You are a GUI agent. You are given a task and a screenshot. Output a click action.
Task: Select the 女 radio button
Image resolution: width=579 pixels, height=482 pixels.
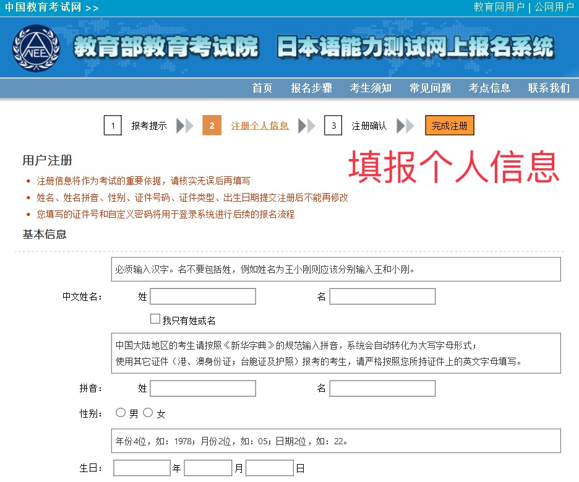pyautogui.click(x=148, y=413)
